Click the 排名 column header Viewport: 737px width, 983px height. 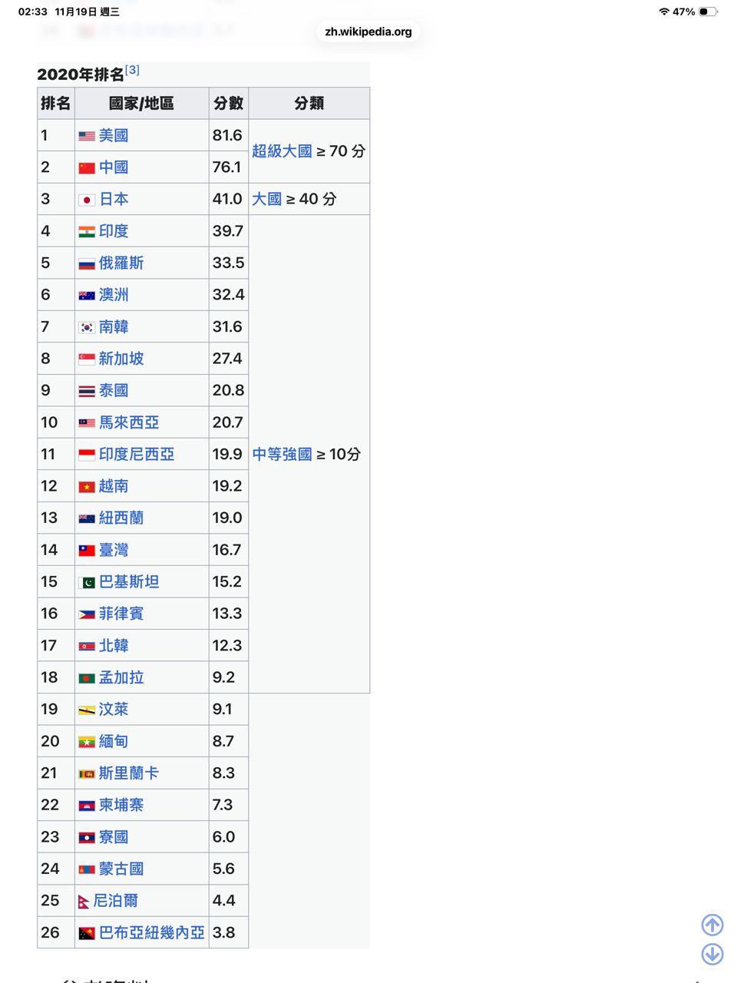(56, 104)
